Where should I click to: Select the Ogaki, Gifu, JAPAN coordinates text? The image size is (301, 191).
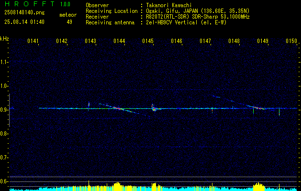click(198, 11)
